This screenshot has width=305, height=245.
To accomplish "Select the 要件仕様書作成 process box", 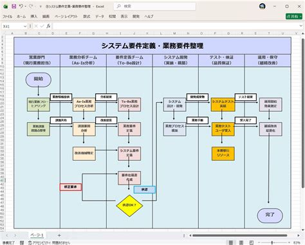I will [129, 178].
